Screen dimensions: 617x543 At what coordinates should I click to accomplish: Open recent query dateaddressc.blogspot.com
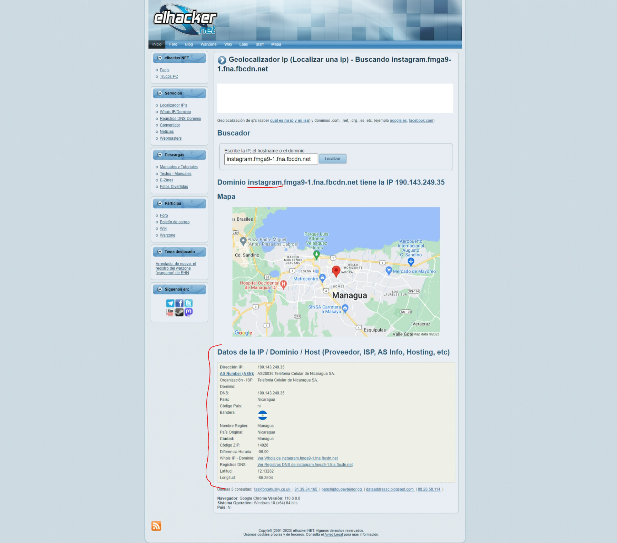click(390, 490)
